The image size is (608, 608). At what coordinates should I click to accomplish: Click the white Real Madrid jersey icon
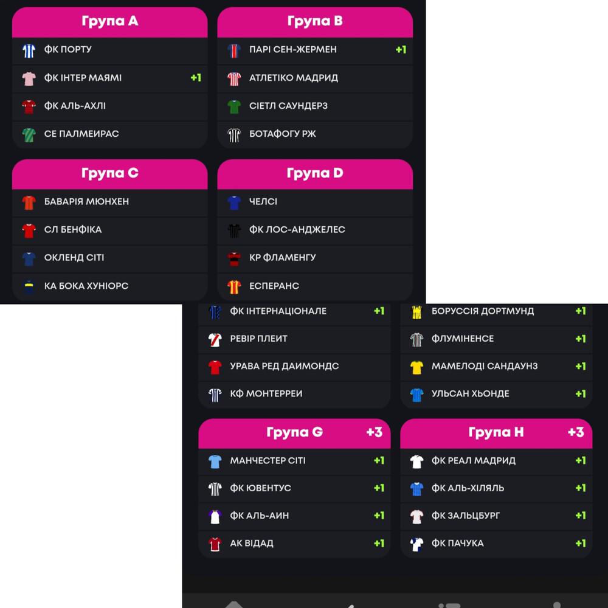(x=416, y=461)
